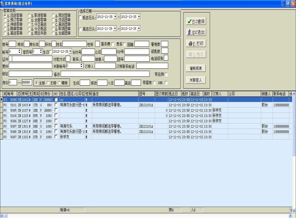
Task: Select the row with account 5098
Action: click(x=146, y=132)
